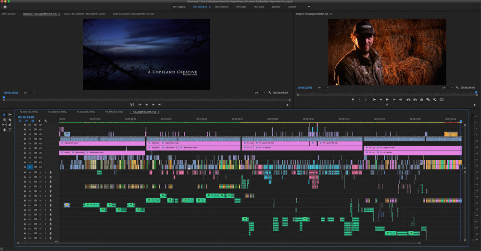
Task: Open the Effect Controls panel
Action: pos(9,14)
